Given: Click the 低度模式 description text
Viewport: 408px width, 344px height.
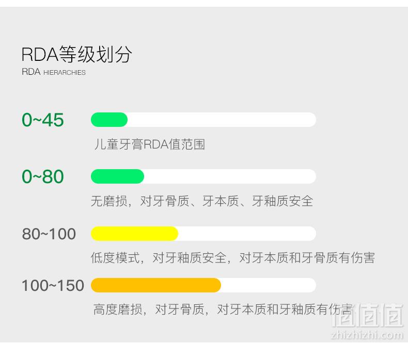Looking at the screenshot, I should pos(233,258).
